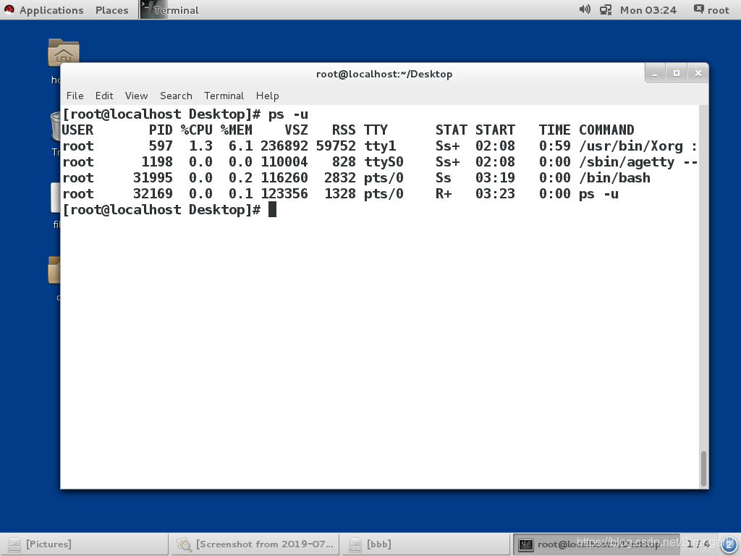Click the terminal vertical scrollbar handle

coord(703,468)
